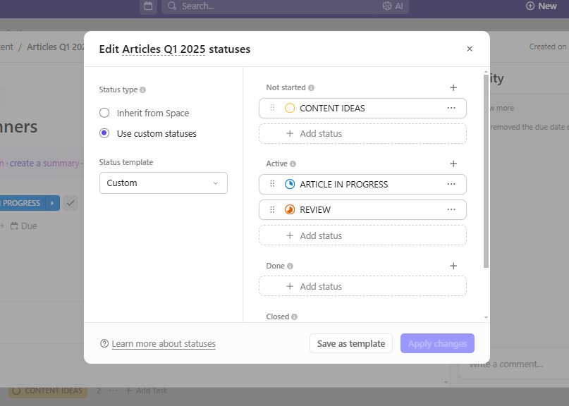The width and height of the screenshot is (569, 406).
Task: Click info icon next to Done
Action: point(290,266)
